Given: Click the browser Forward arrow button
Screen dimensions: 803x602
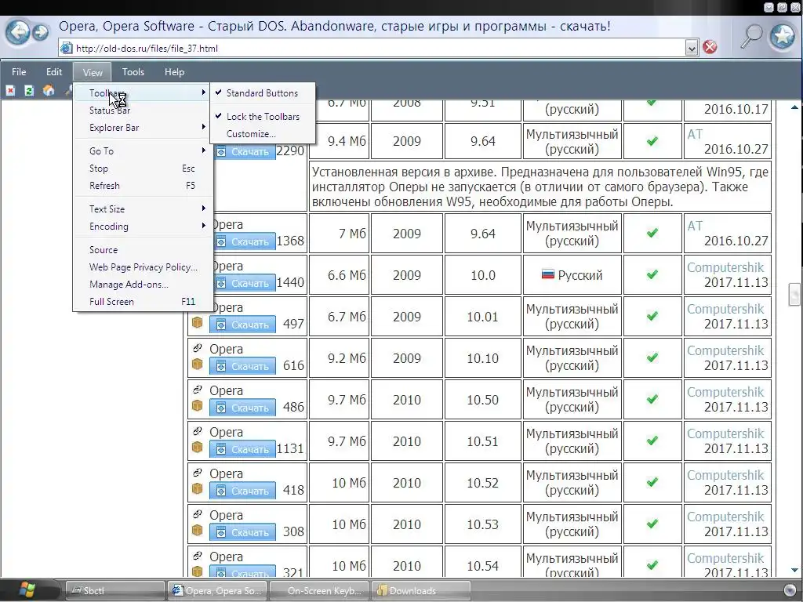Looking at the screenshot, I should pyautogui.click(x=41, y=33).
